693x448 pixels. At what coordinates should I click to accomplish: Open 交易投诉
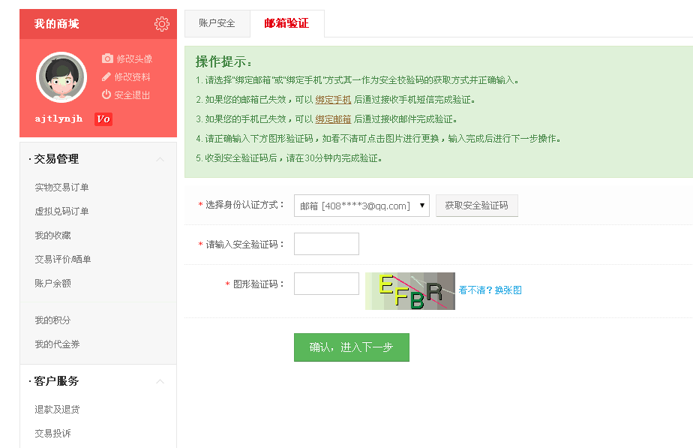click(x=52, y=433)
